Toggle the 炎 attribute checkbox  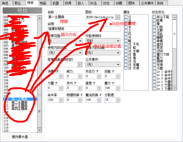tap(126, 17)
